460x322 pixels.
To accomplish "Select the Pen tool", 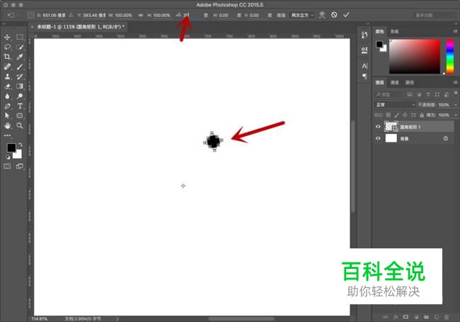I will [x=7, y=106].
